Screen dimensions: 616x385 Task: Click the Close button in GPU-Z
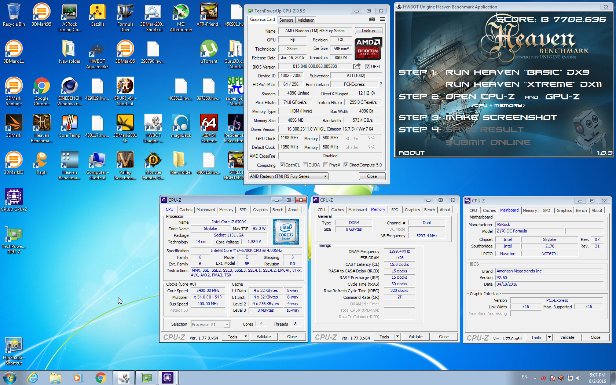coord(372,176)
